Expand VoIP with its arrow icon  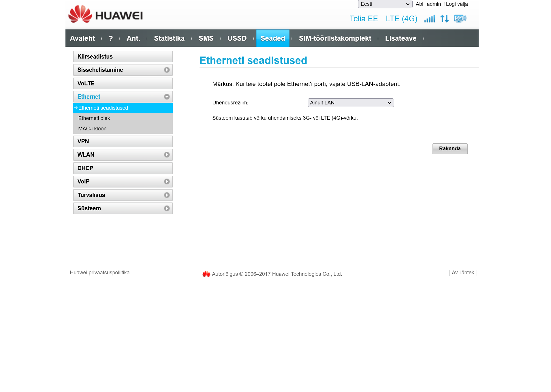[x=167, y=182]
